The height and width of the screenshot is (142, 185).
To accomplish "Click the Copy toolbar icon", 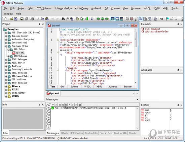I will 42,19.
